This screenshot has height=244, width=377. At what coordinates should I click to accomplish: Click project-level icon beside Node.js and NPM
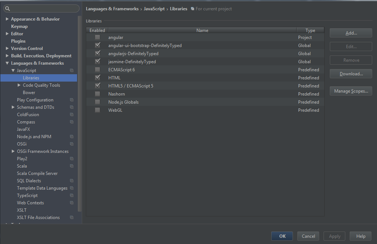point(71,137)
